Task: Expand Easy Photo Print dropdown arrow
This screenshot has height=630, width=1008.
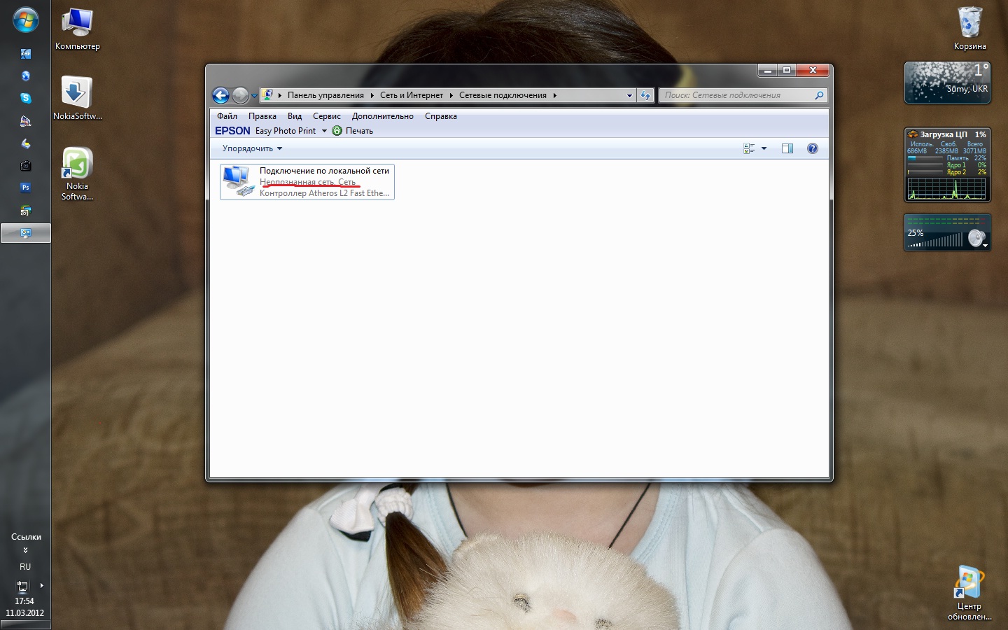Action: (x=324, y=131)
